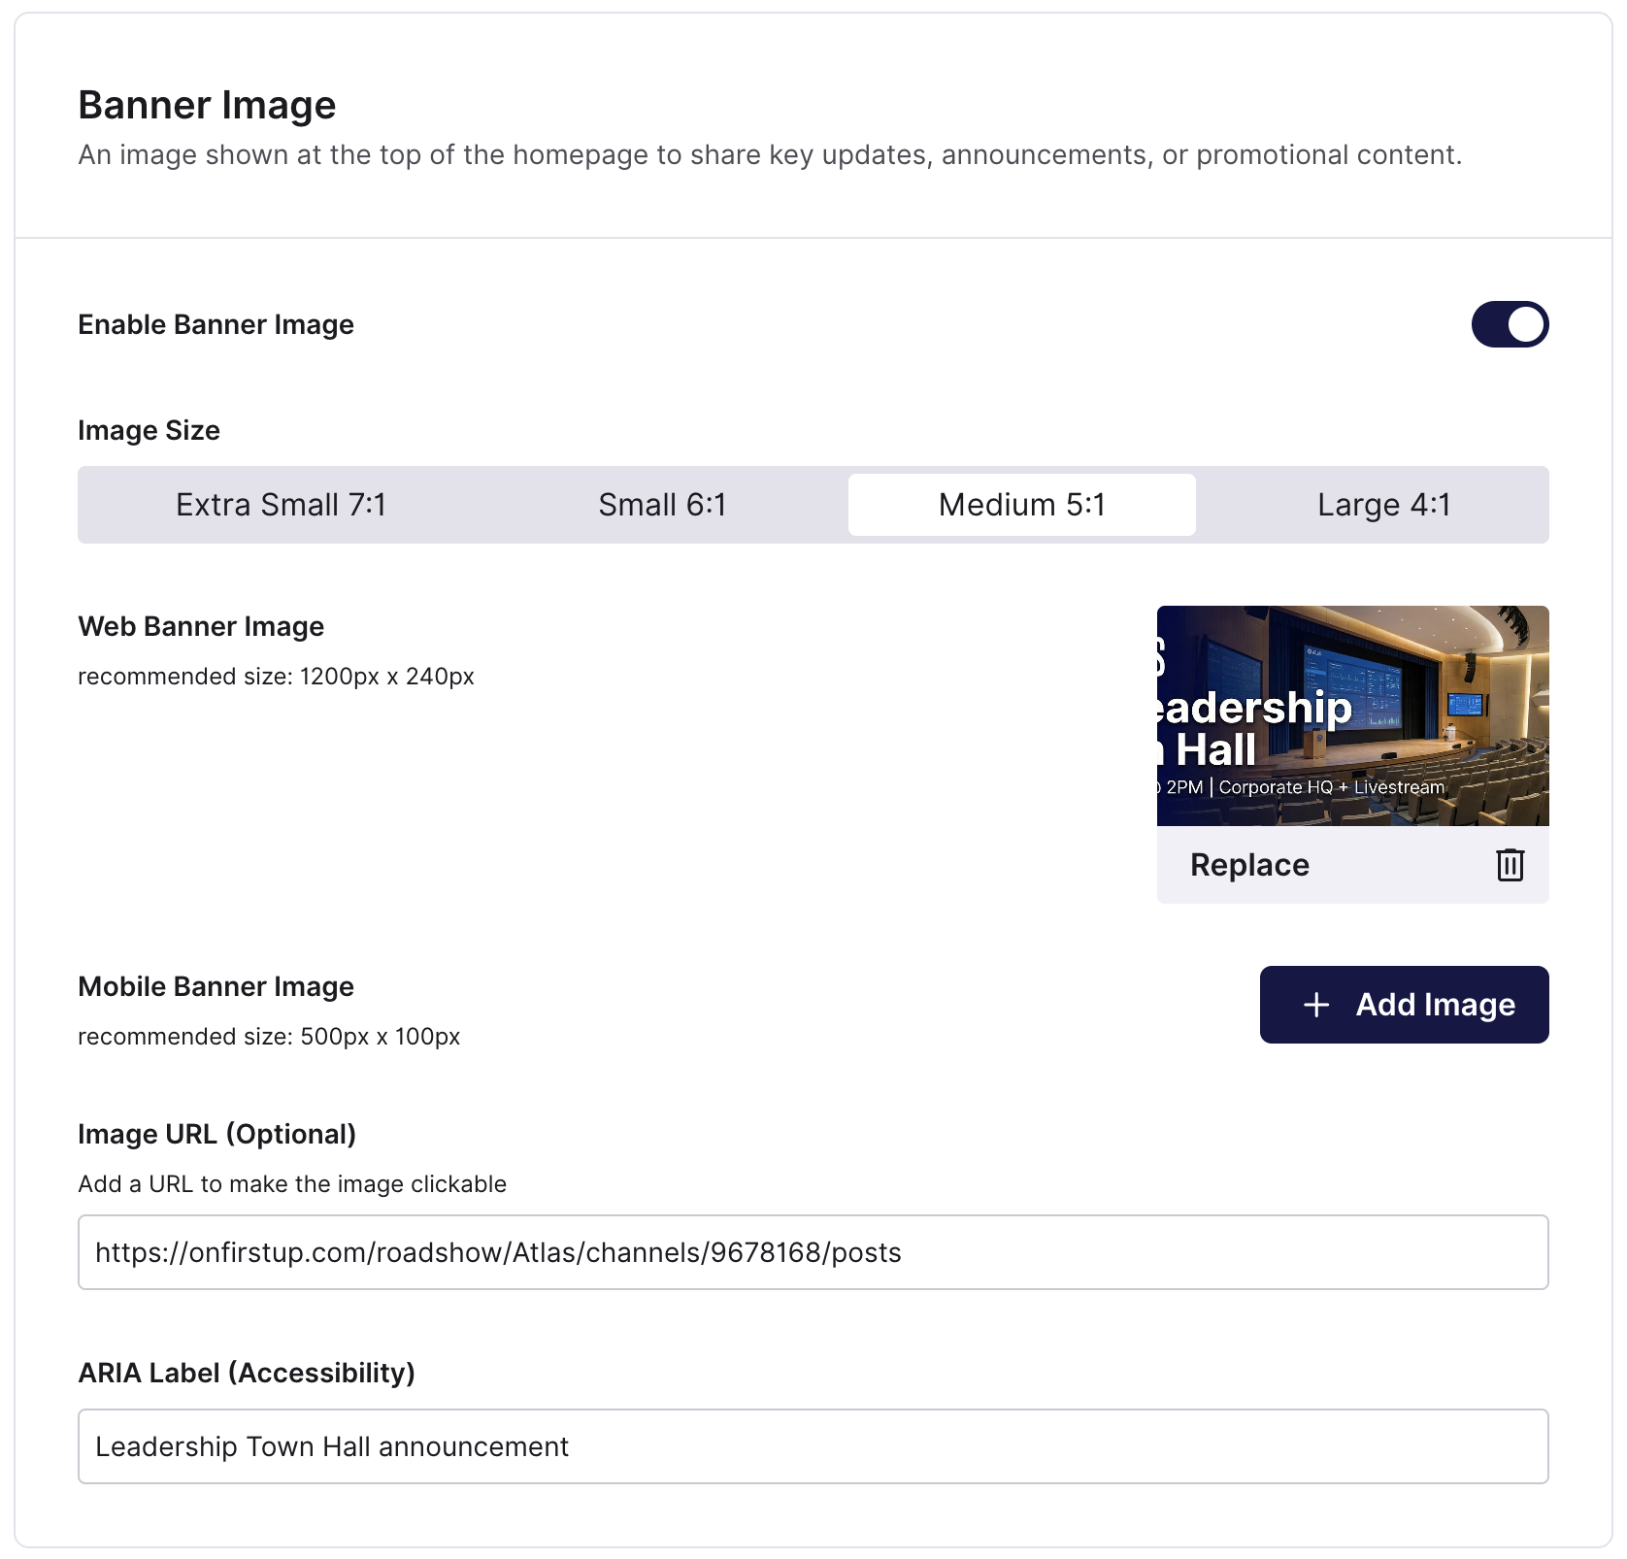The image size is (1627, 1559).
Task: Click the Image URL (Optional) label
Action: point(216,1134)
